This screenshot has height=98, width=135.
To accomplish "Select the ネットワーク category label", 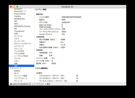I will tap(17, 68).
